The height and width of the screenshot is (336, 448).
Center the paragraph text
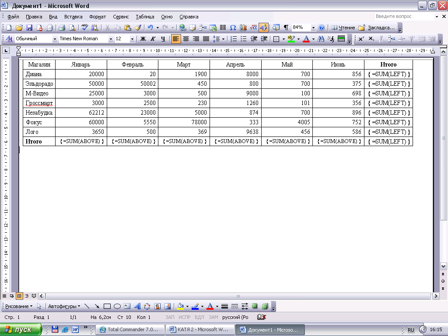185,39
